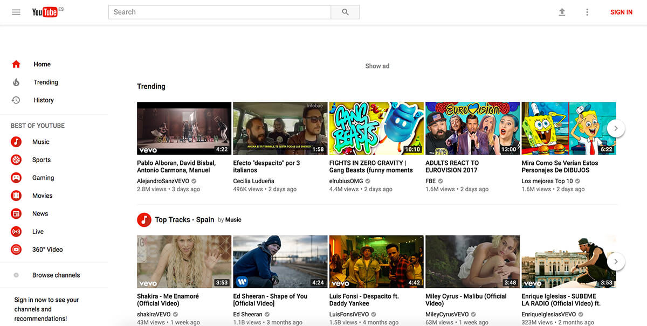Click the Gaming controller icon
Viewport: 647px width, 326px height.
click(16, 178)
